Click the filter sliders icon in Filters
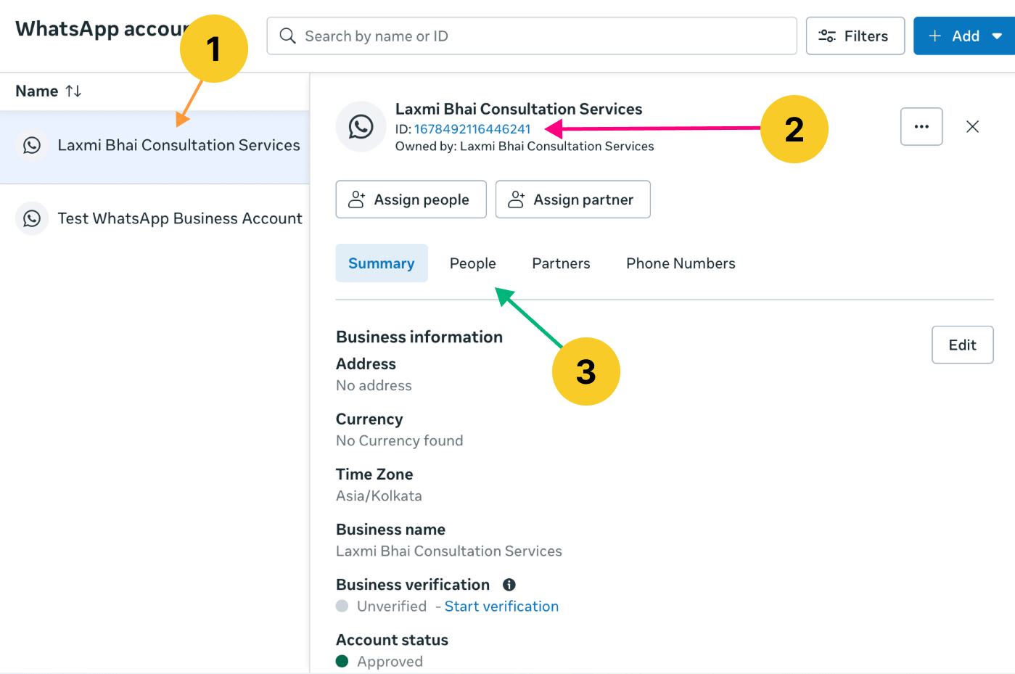 [827, 36]
